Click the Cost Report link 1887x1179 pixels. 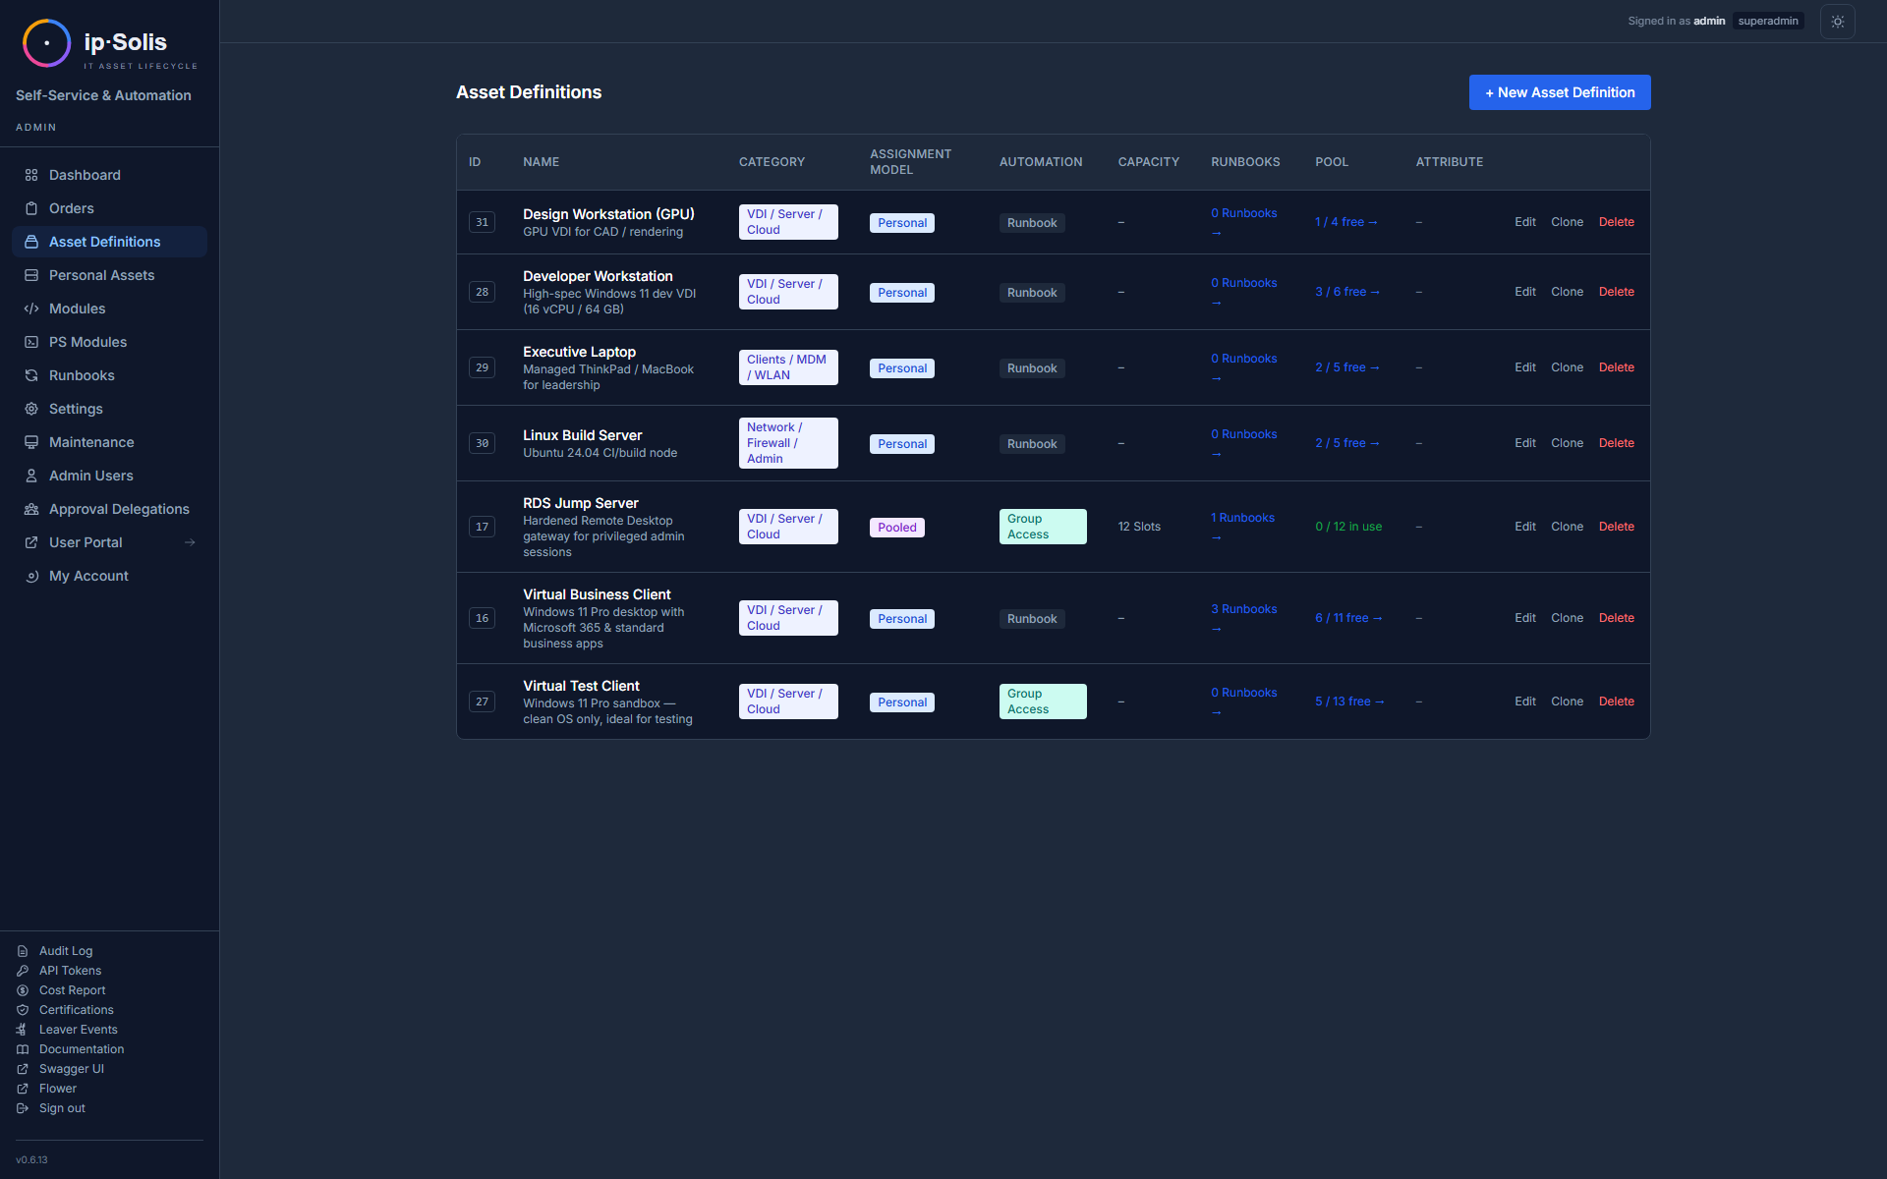(72, 990)
